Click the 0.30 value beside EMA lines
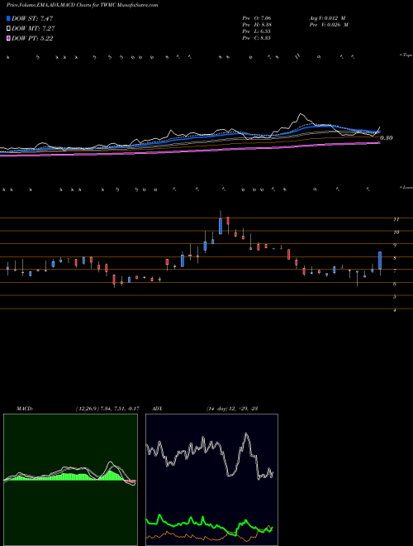Image resolution: width=413 pixels, height=546 pixels. click(x=387, y=138)
